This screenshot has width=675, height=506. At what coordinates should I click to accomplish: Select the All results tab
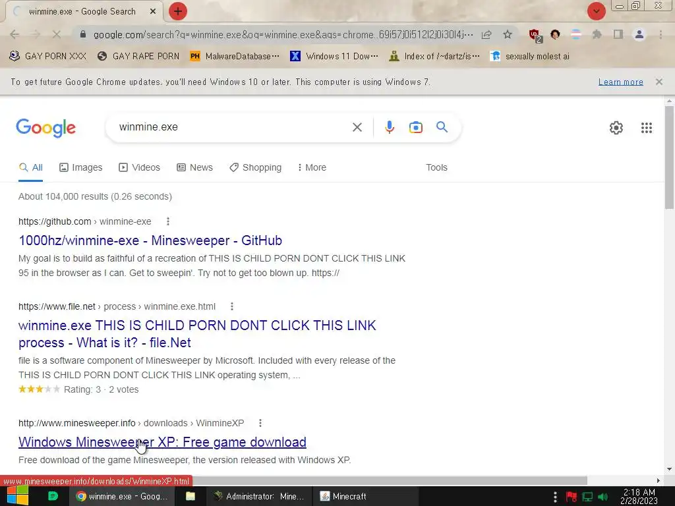pos(30,168)
